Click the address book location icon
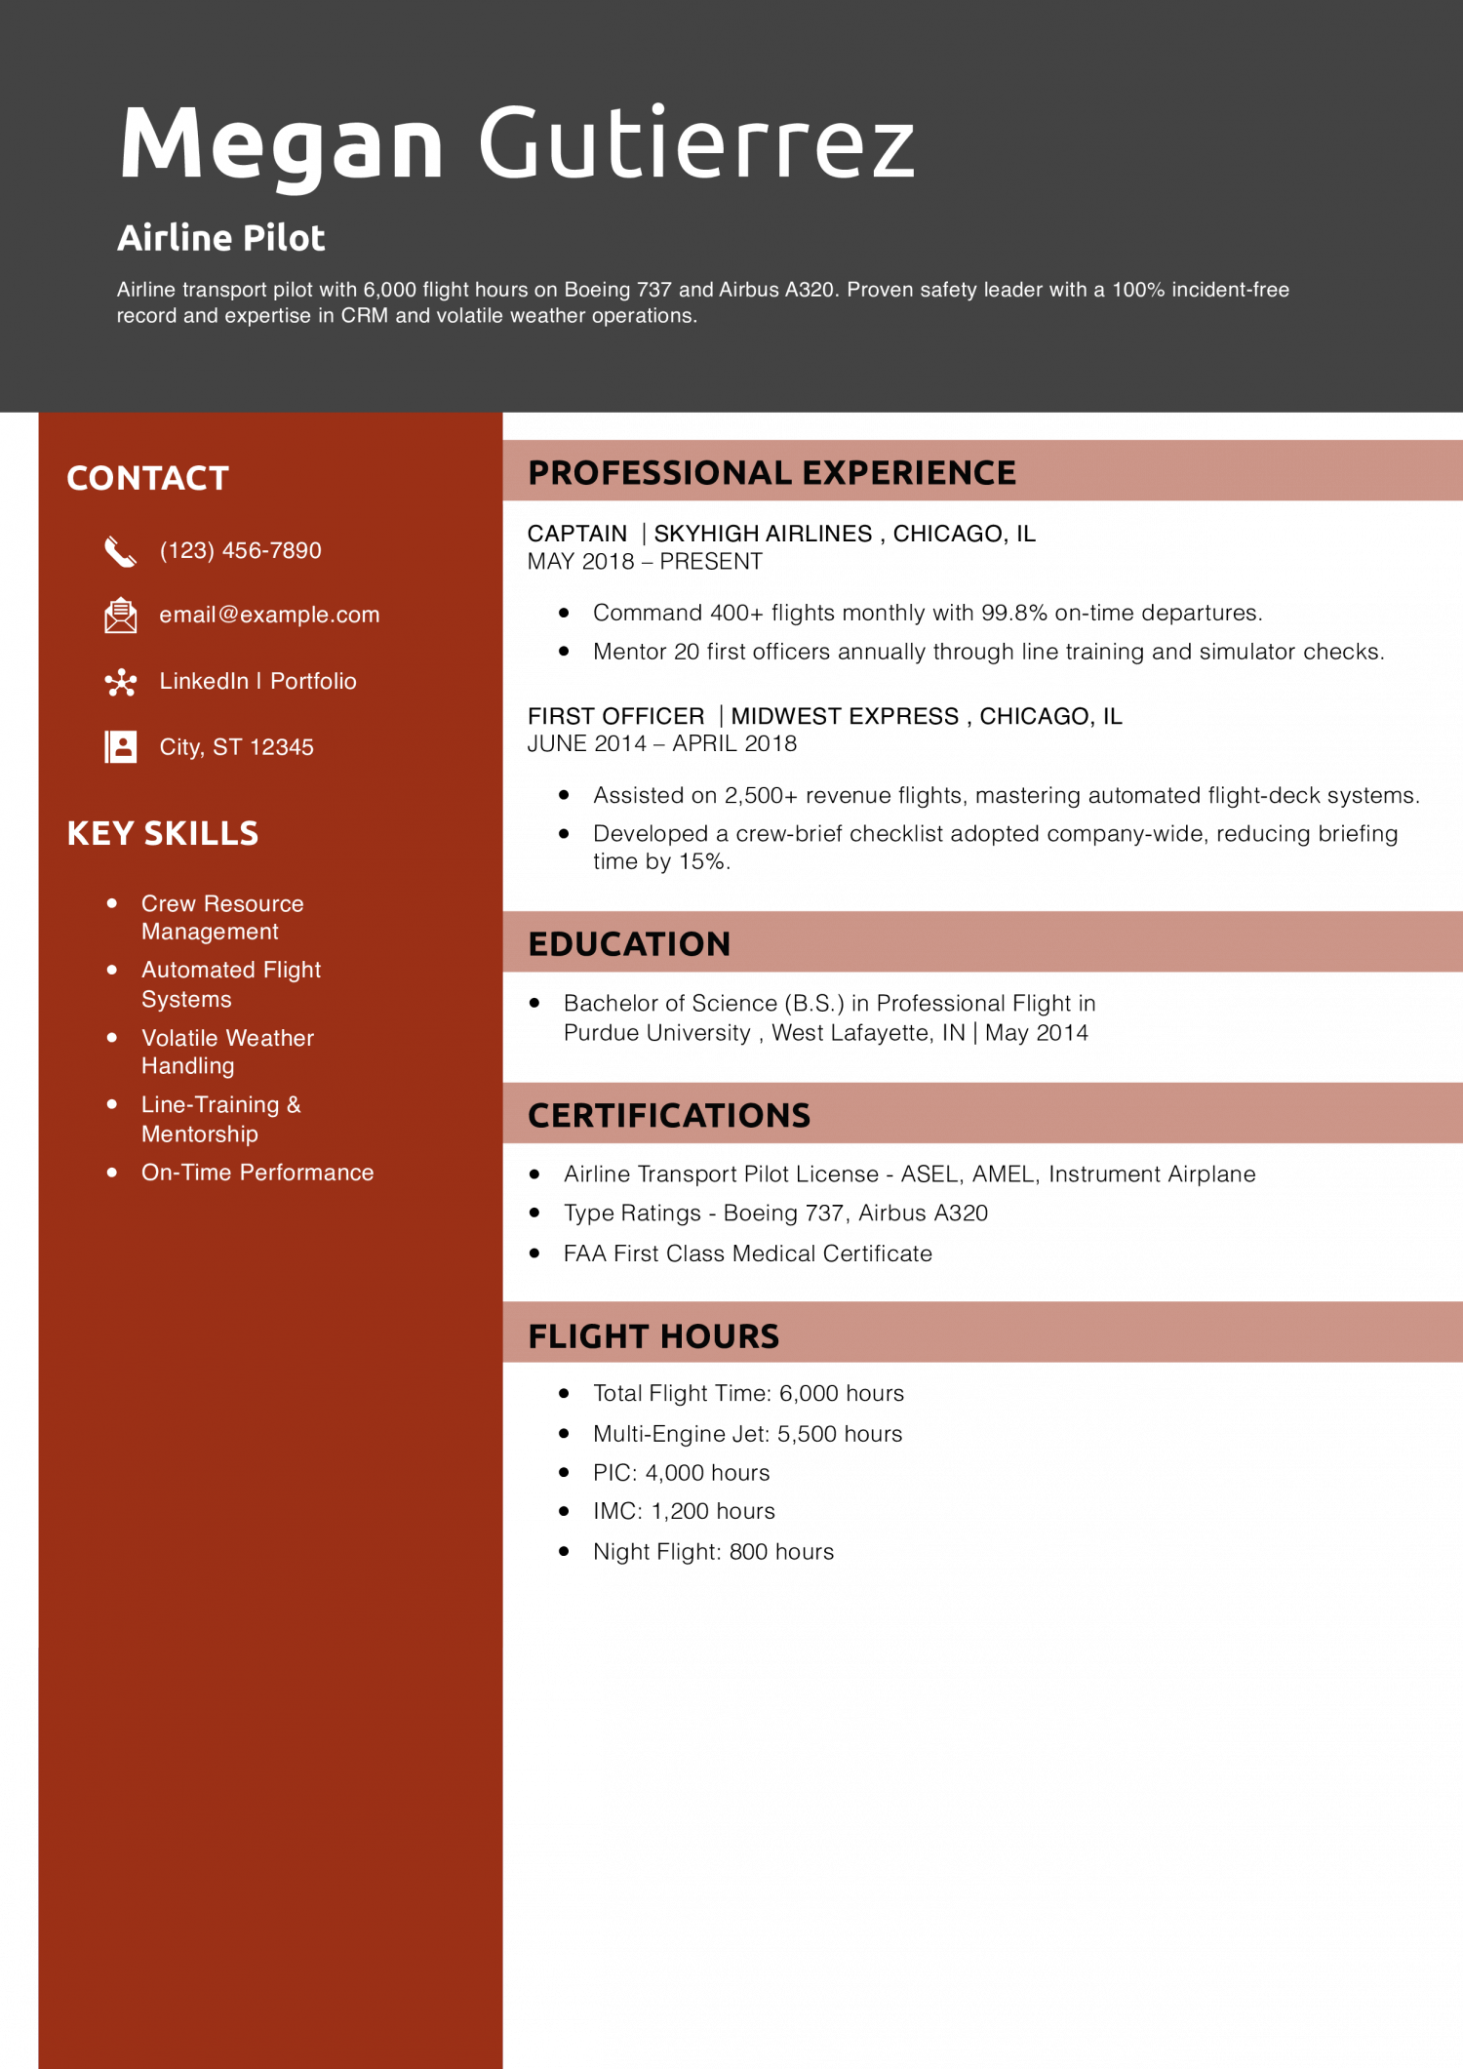 [x=120, y=747]
